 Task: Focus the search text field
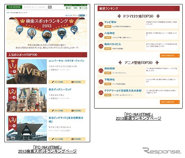point(36,7)
